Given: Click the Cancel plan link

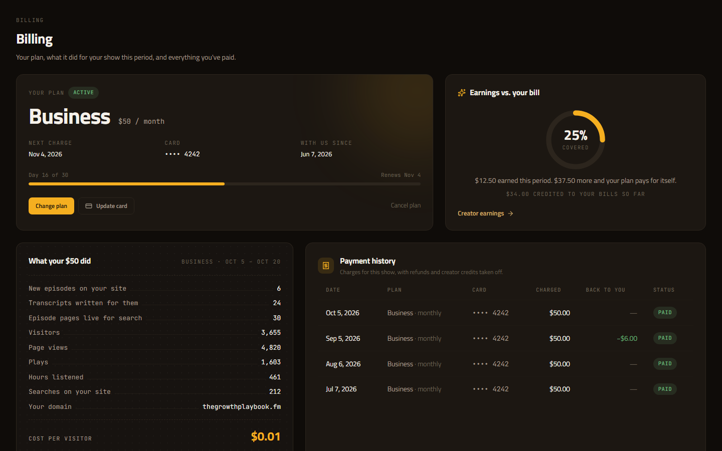Looking at the screenshot, I should pyautogui.click(x=406, y=205).
